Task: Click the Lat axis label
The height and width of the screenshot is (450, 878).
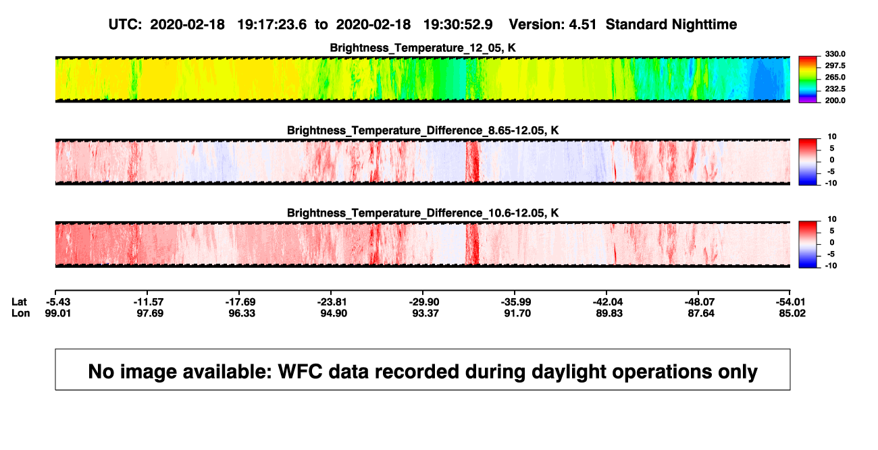Action: (20, 302)
